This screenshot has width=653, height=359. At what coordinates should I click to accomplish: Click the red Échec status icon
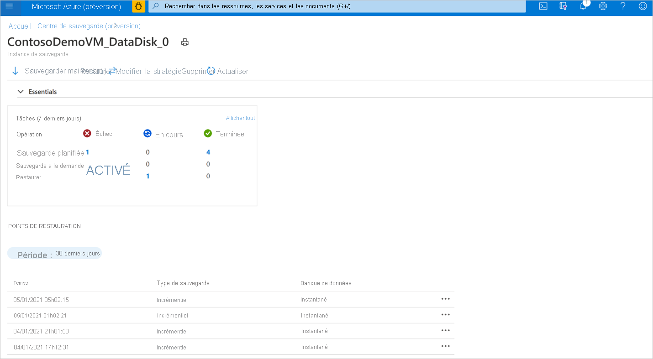(87, 134)
